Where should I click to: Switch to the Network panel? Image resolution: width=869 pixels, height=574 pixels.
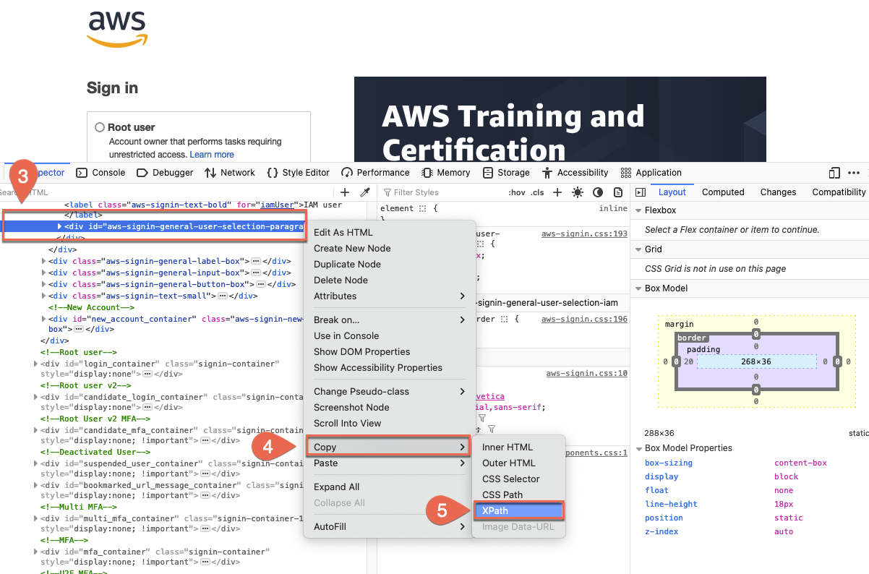pyautogui.click(x=230, y=173)
